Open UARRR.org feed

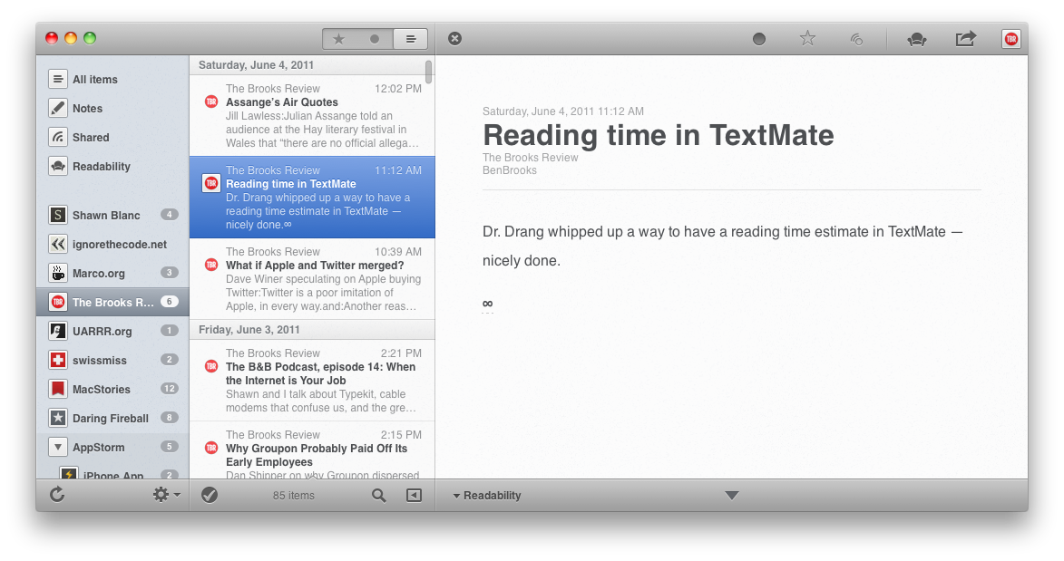[112, 332]
